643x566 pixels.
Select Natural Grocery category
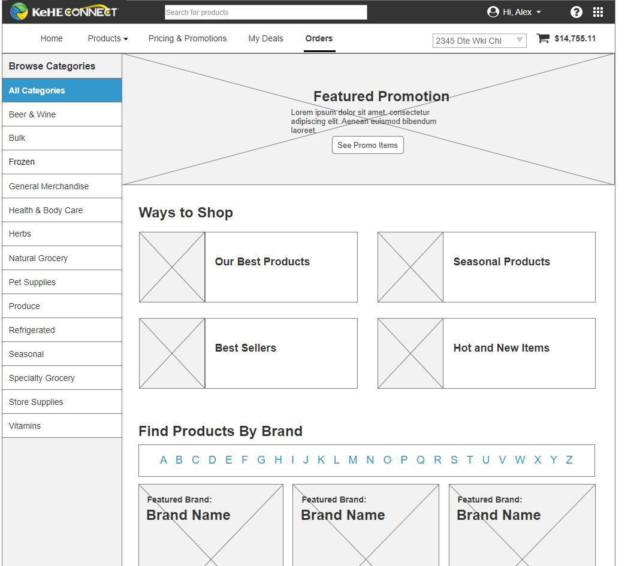pos(62,258)
